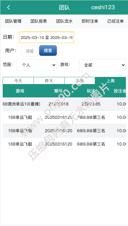Filter results by 昨天
128x226 pixels.
click(x=49, y=81)
